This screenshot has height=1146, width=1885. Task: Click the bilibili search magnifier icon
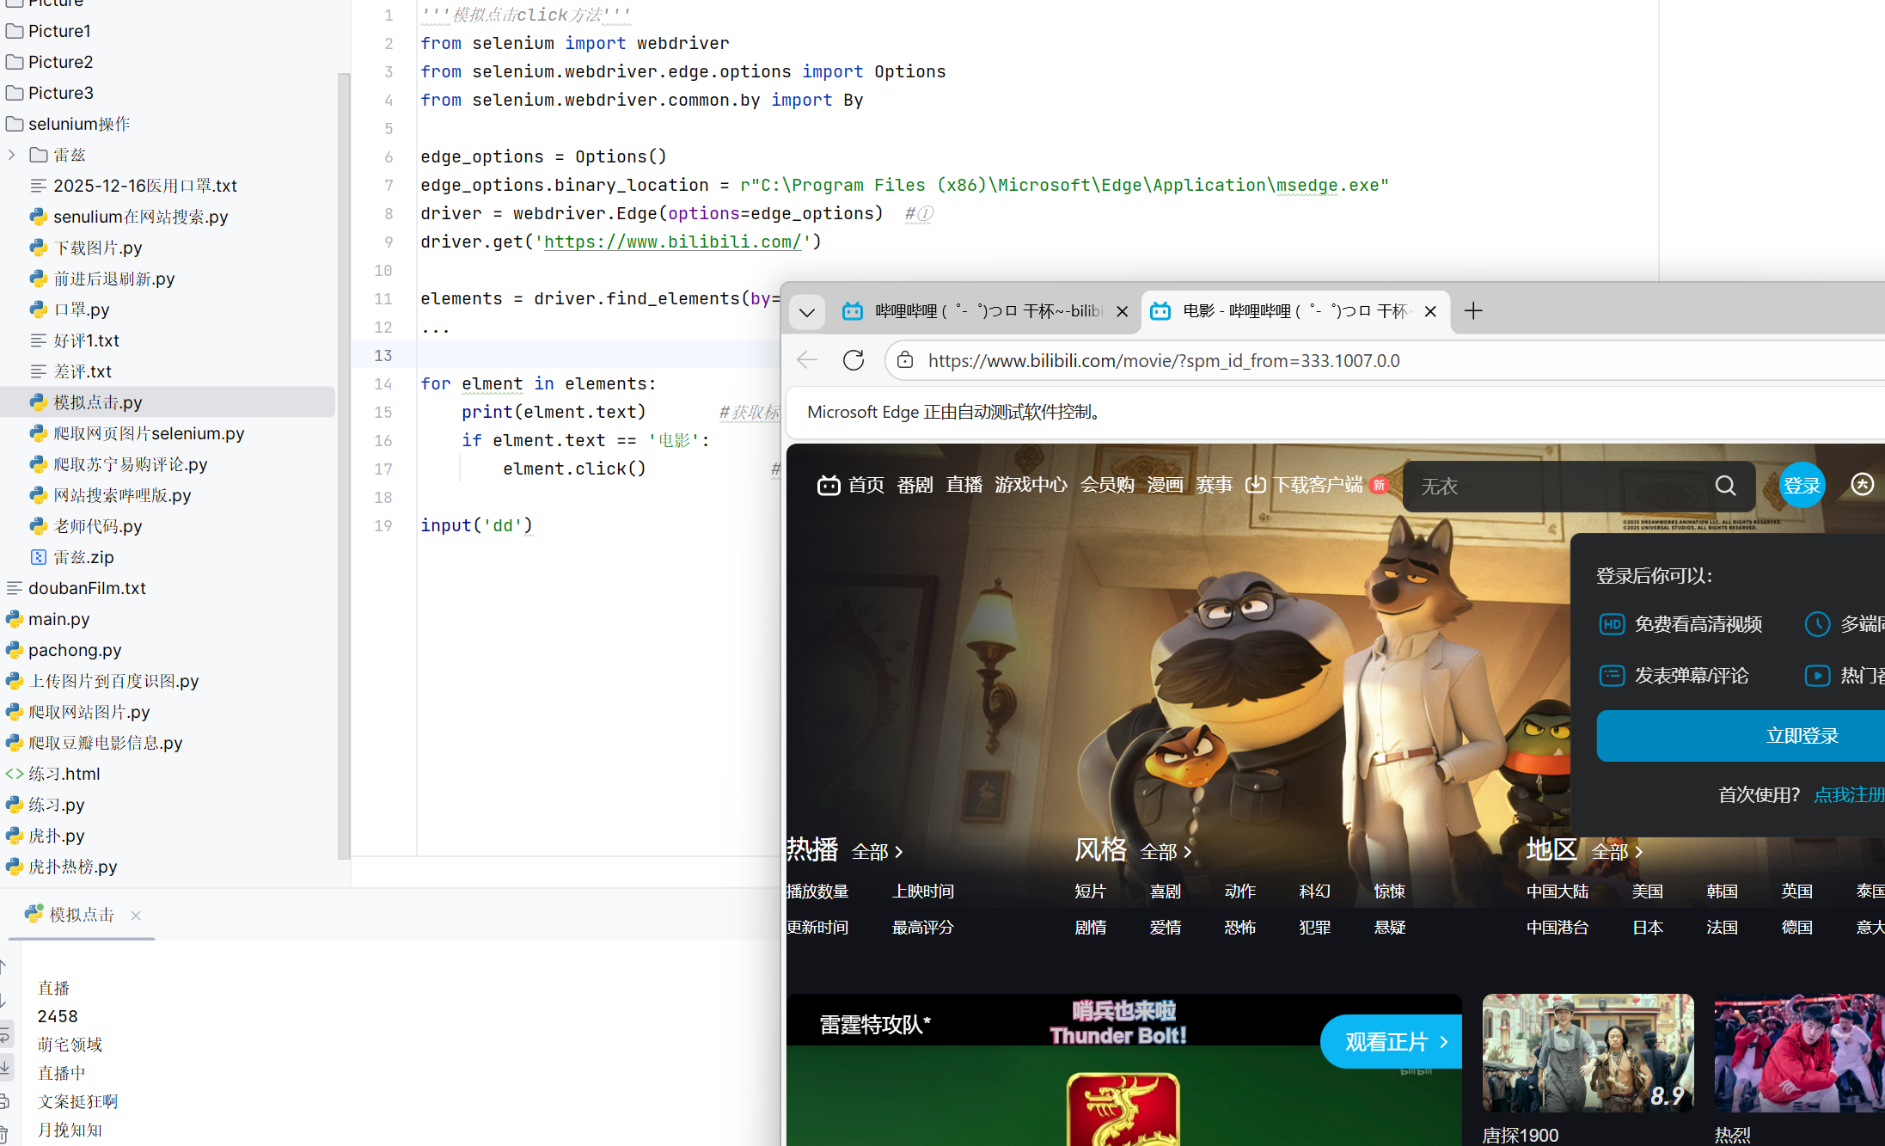[1725, 486]
